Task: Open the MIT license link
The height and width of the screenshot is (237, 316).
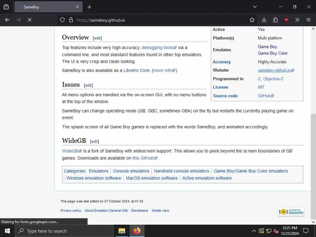Action: (x=261, y=87)
